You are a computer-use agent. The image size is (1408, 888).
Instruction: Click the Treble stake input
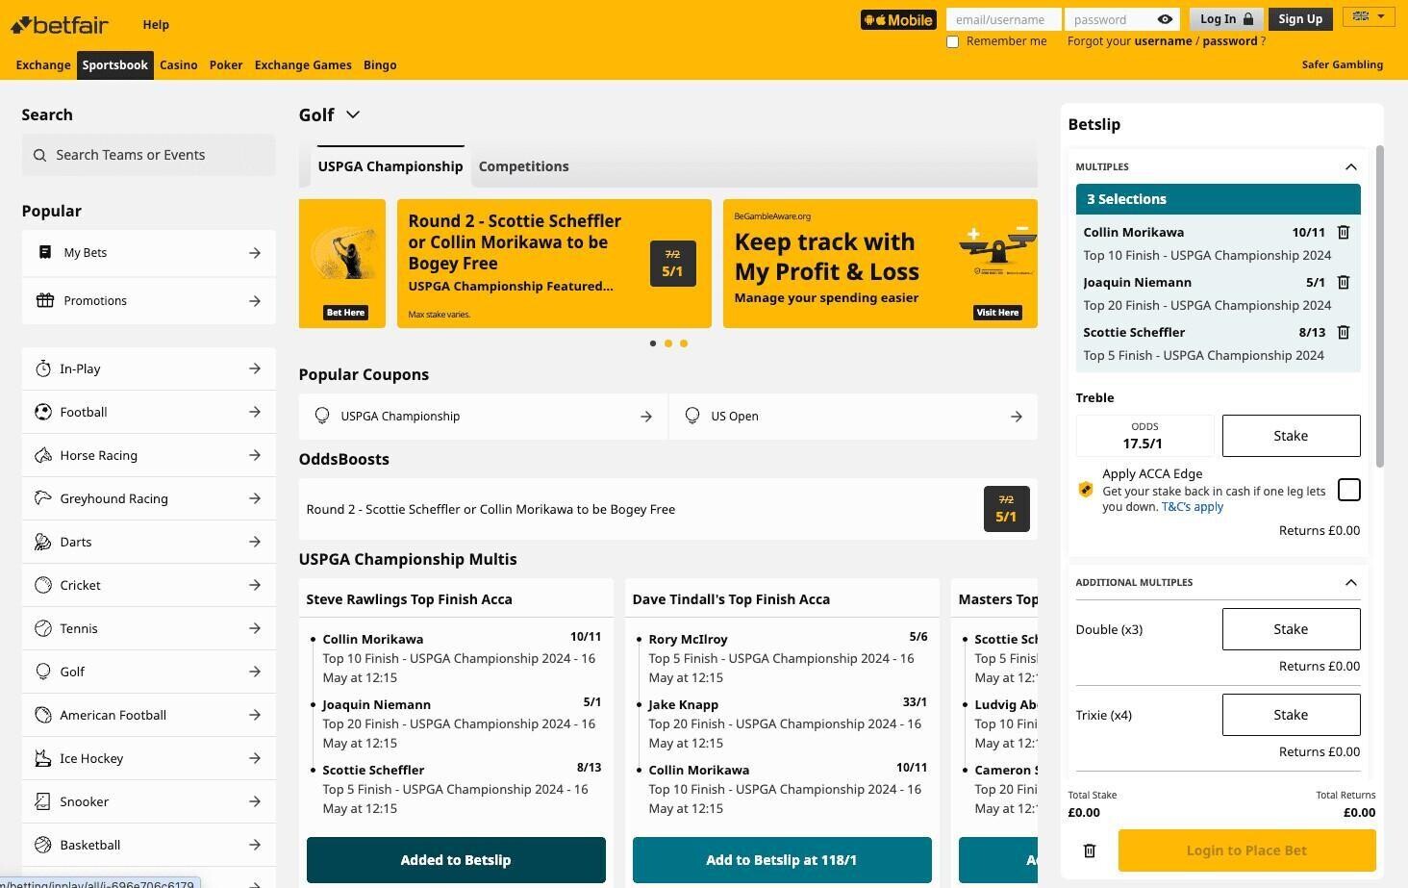tap(1291, 436)
